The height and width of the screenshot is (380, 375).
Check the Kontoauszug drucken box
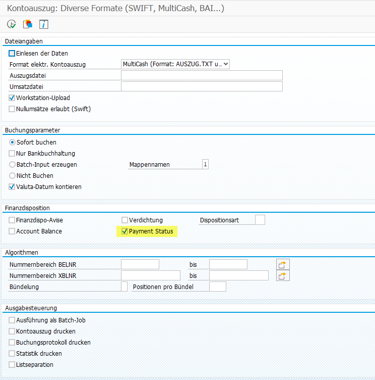[x=12, y=331]
